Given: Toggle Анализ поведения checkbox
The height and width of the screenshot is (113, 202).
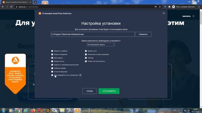Looking at the screenshot, I should pos(52,54).
